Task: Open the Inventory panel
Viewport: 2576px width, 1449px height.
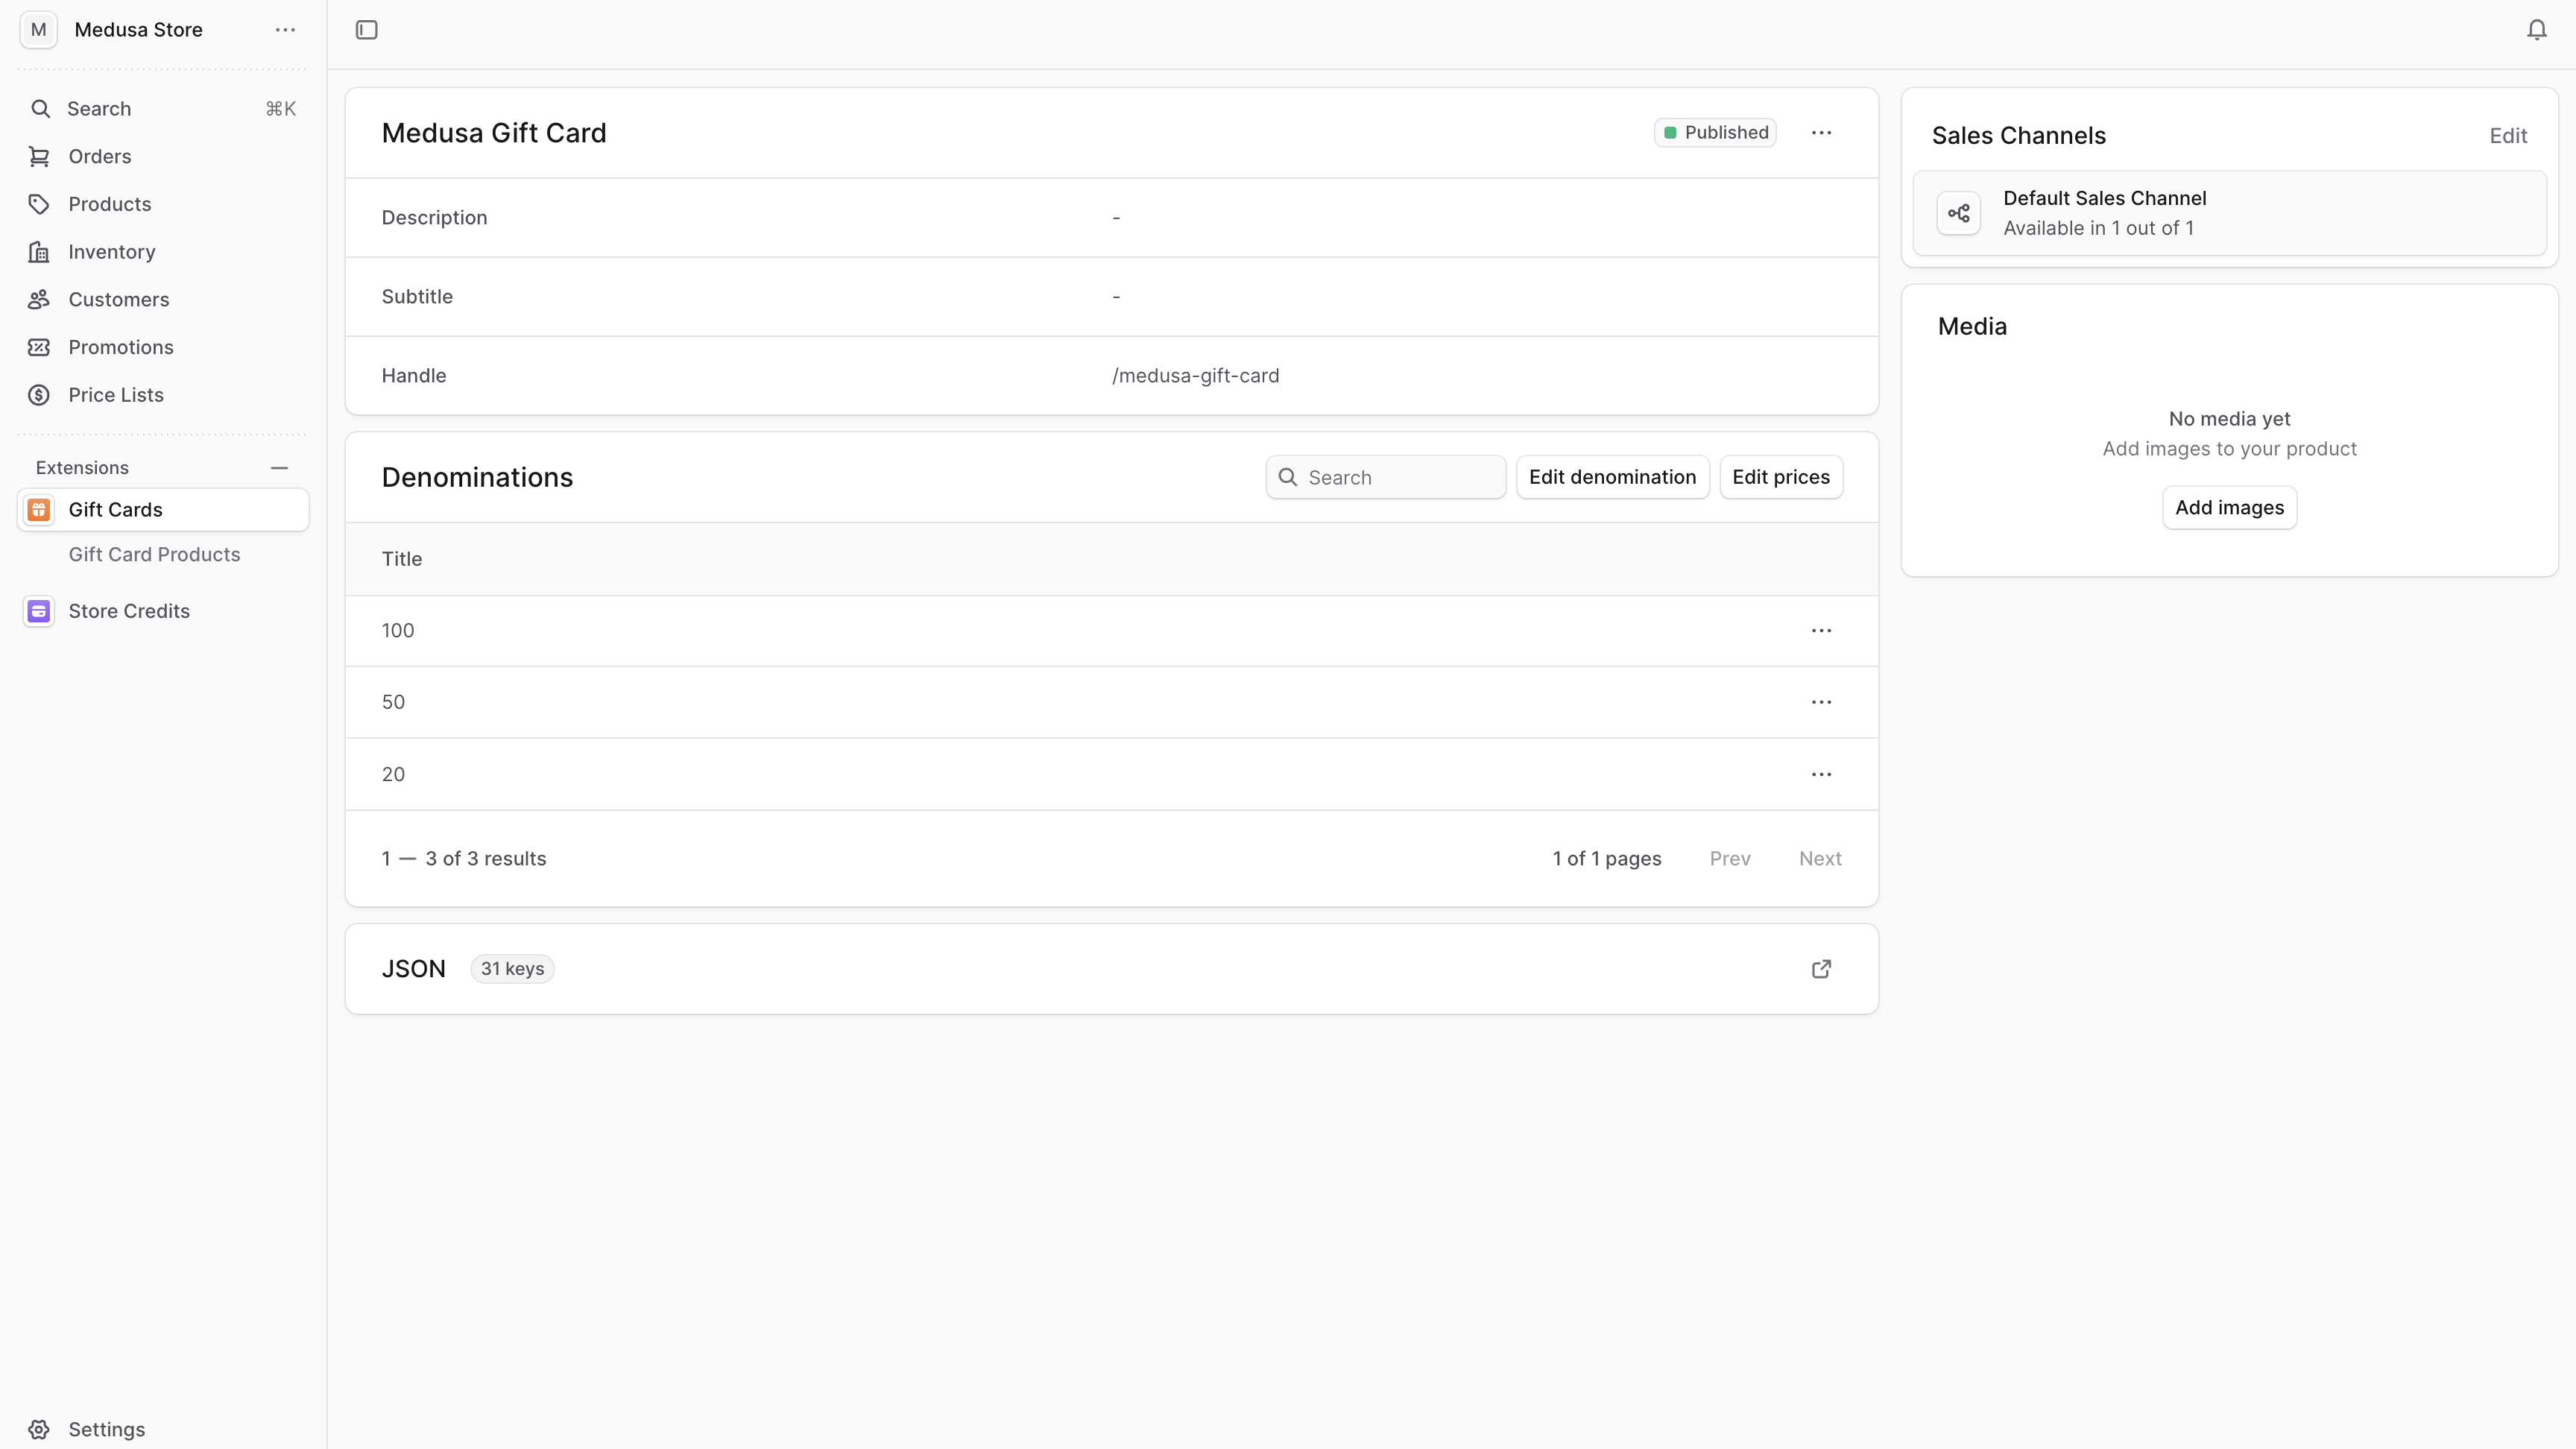Action: [x=111, y=251]
